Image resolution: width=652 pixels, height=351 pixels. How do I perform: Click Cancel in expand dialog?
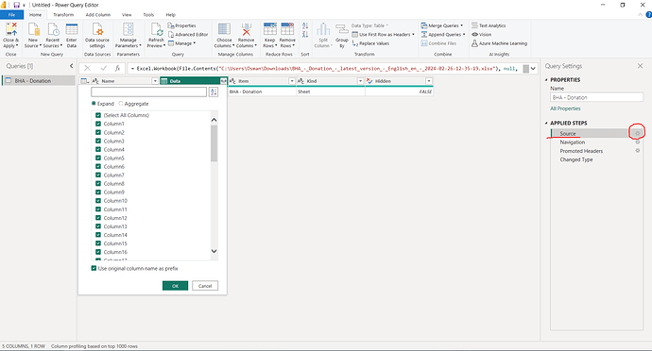(x=205, y=286)
